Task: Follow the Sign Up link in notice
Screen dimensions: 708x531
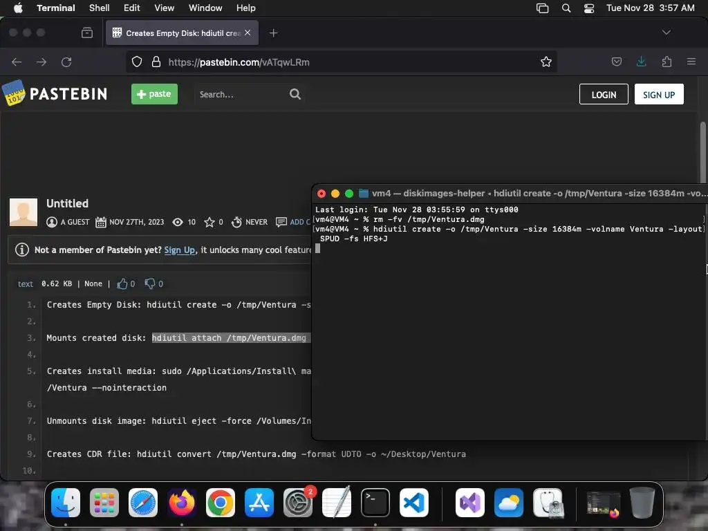Action: pos(179,250)
